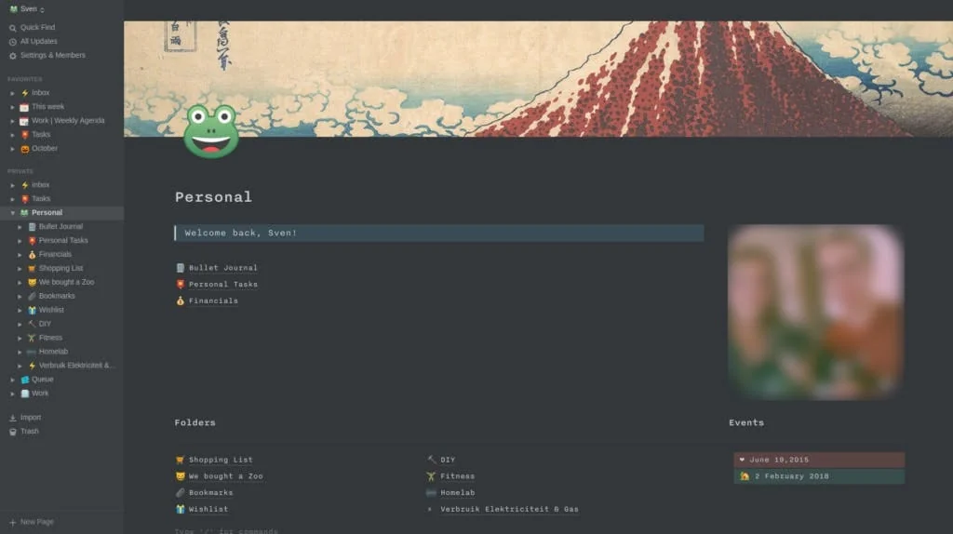953x534 pixels.
Task: Open the Sven workspace switcher
Action: coord(27,9)
